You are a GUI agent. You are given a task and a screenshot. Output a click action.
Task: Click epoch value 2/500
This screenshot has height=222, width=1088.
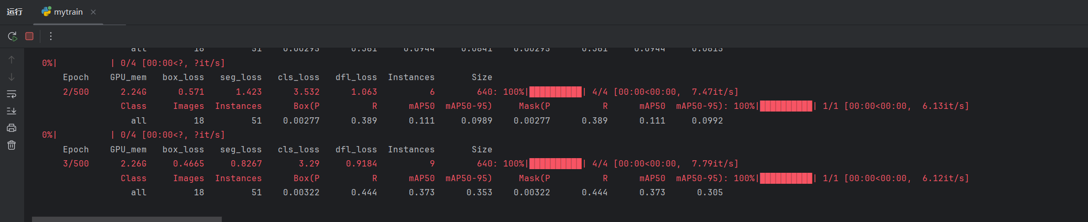click(76, 92)
